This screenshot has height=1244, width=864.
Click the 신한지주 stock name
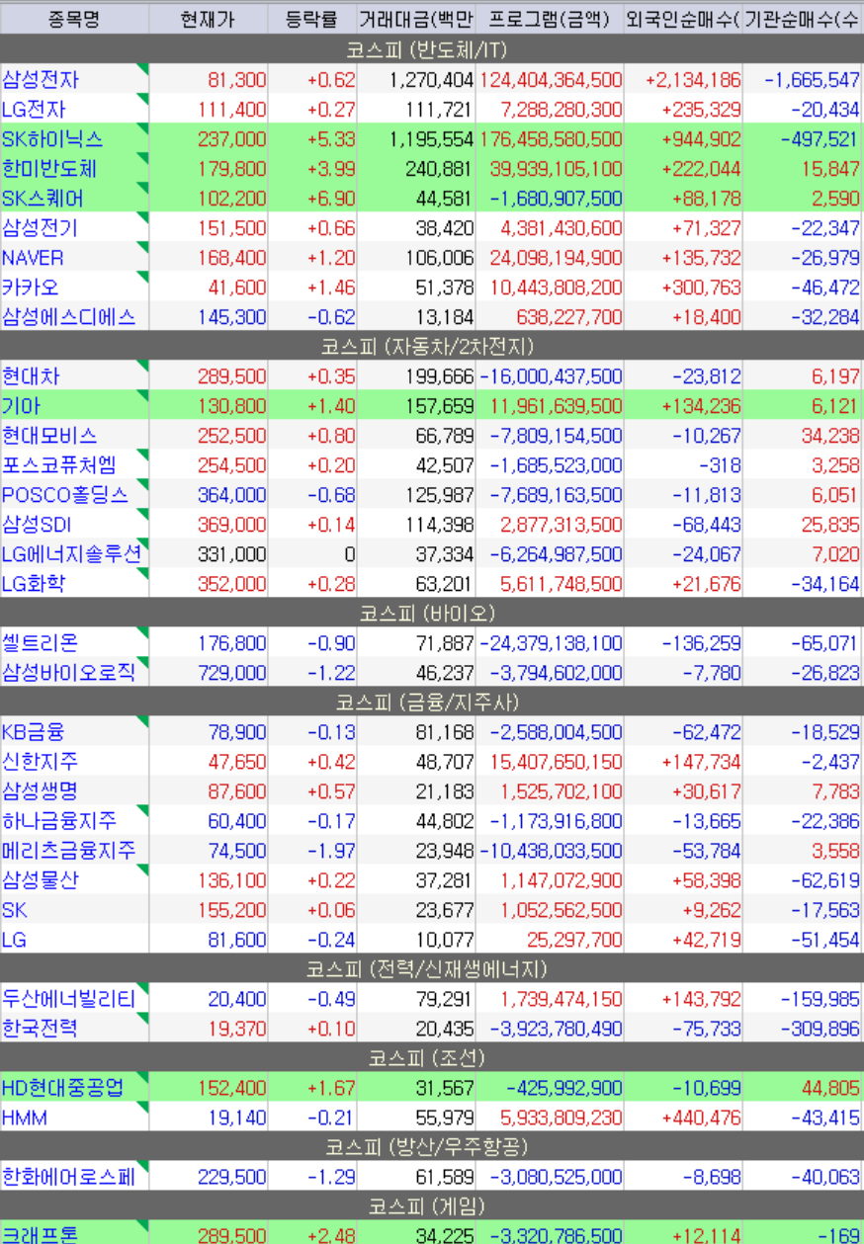(x=41, y=762)
